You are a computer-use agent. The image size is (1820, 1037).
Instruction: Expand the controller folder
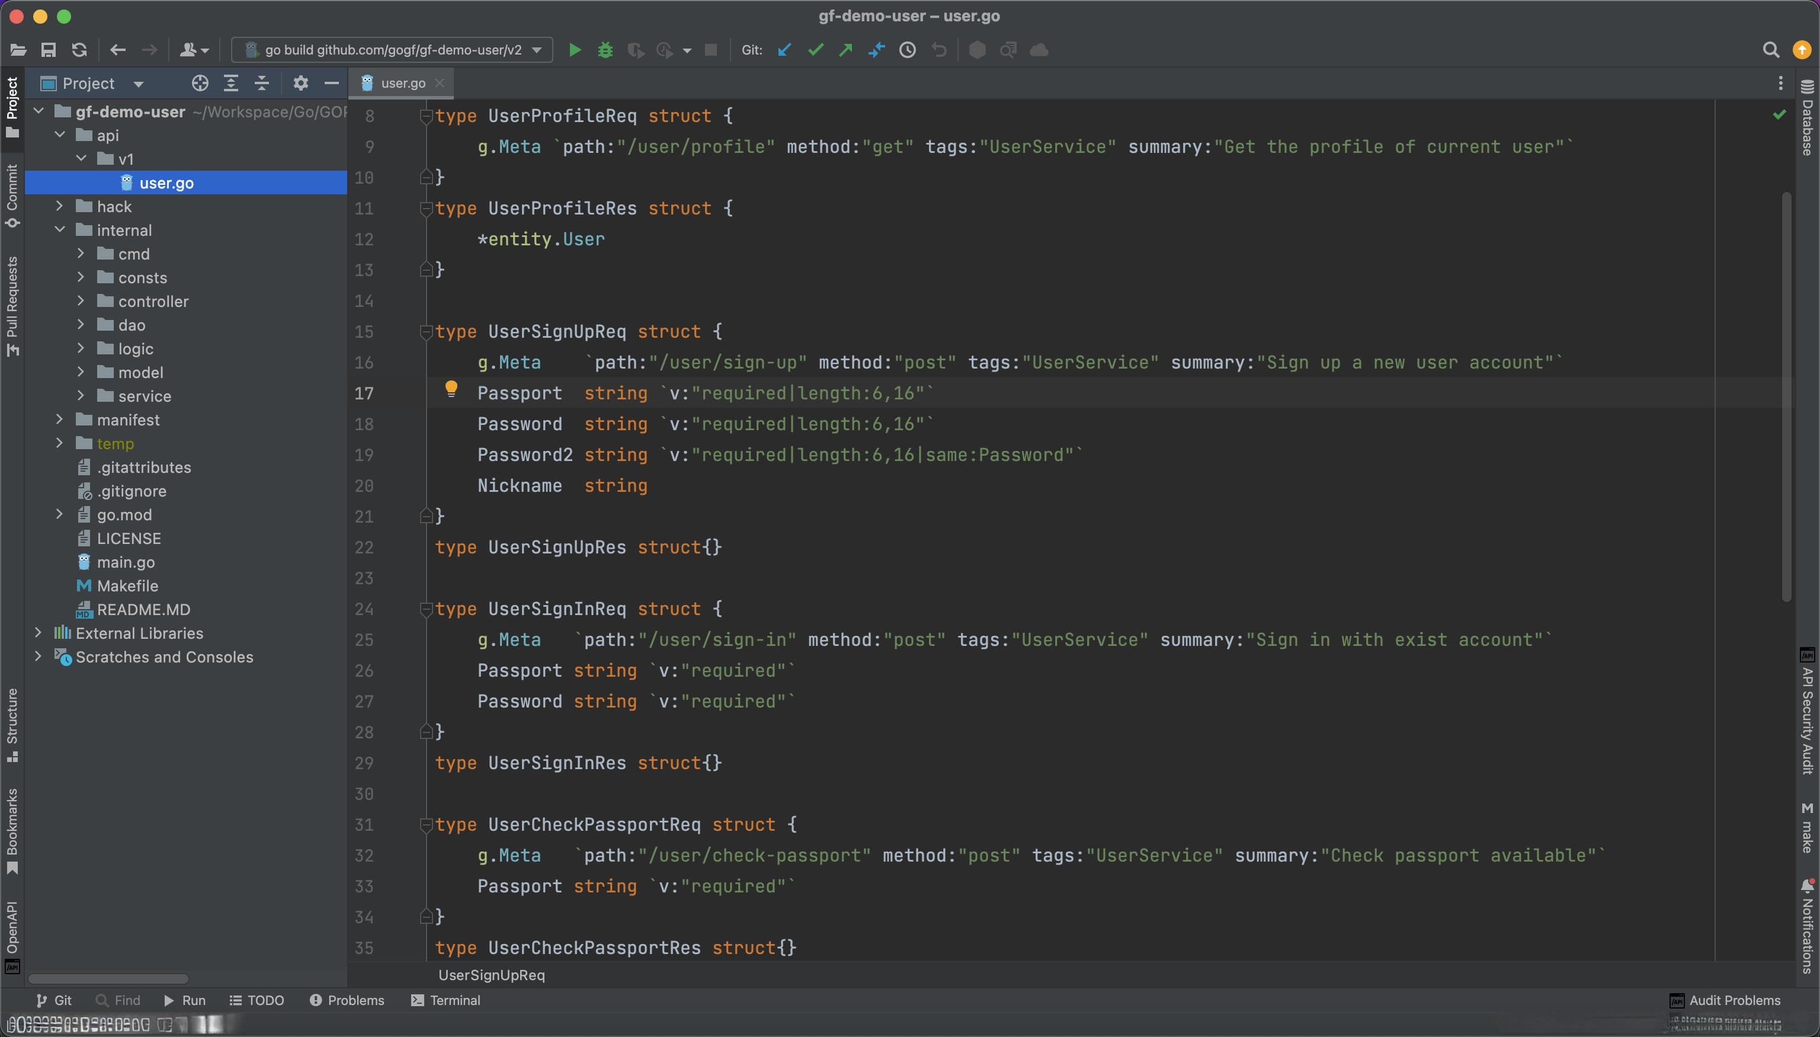point(81,300)
